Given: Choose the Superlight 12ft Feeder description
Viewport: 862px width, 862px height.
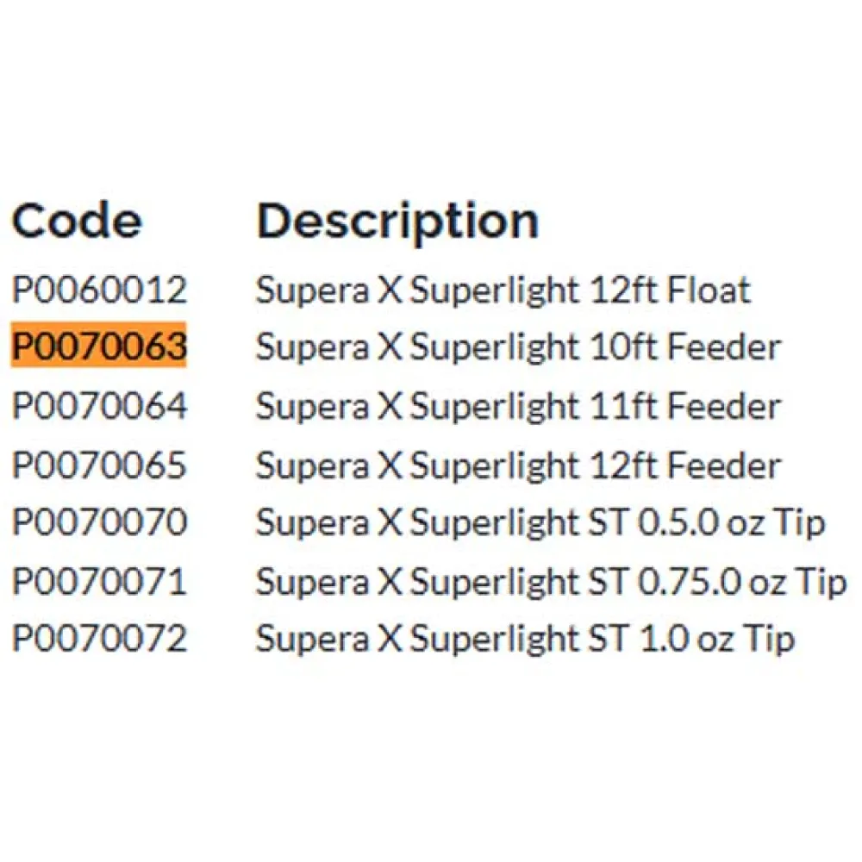Looking at the screenshot, I should 518,465.
